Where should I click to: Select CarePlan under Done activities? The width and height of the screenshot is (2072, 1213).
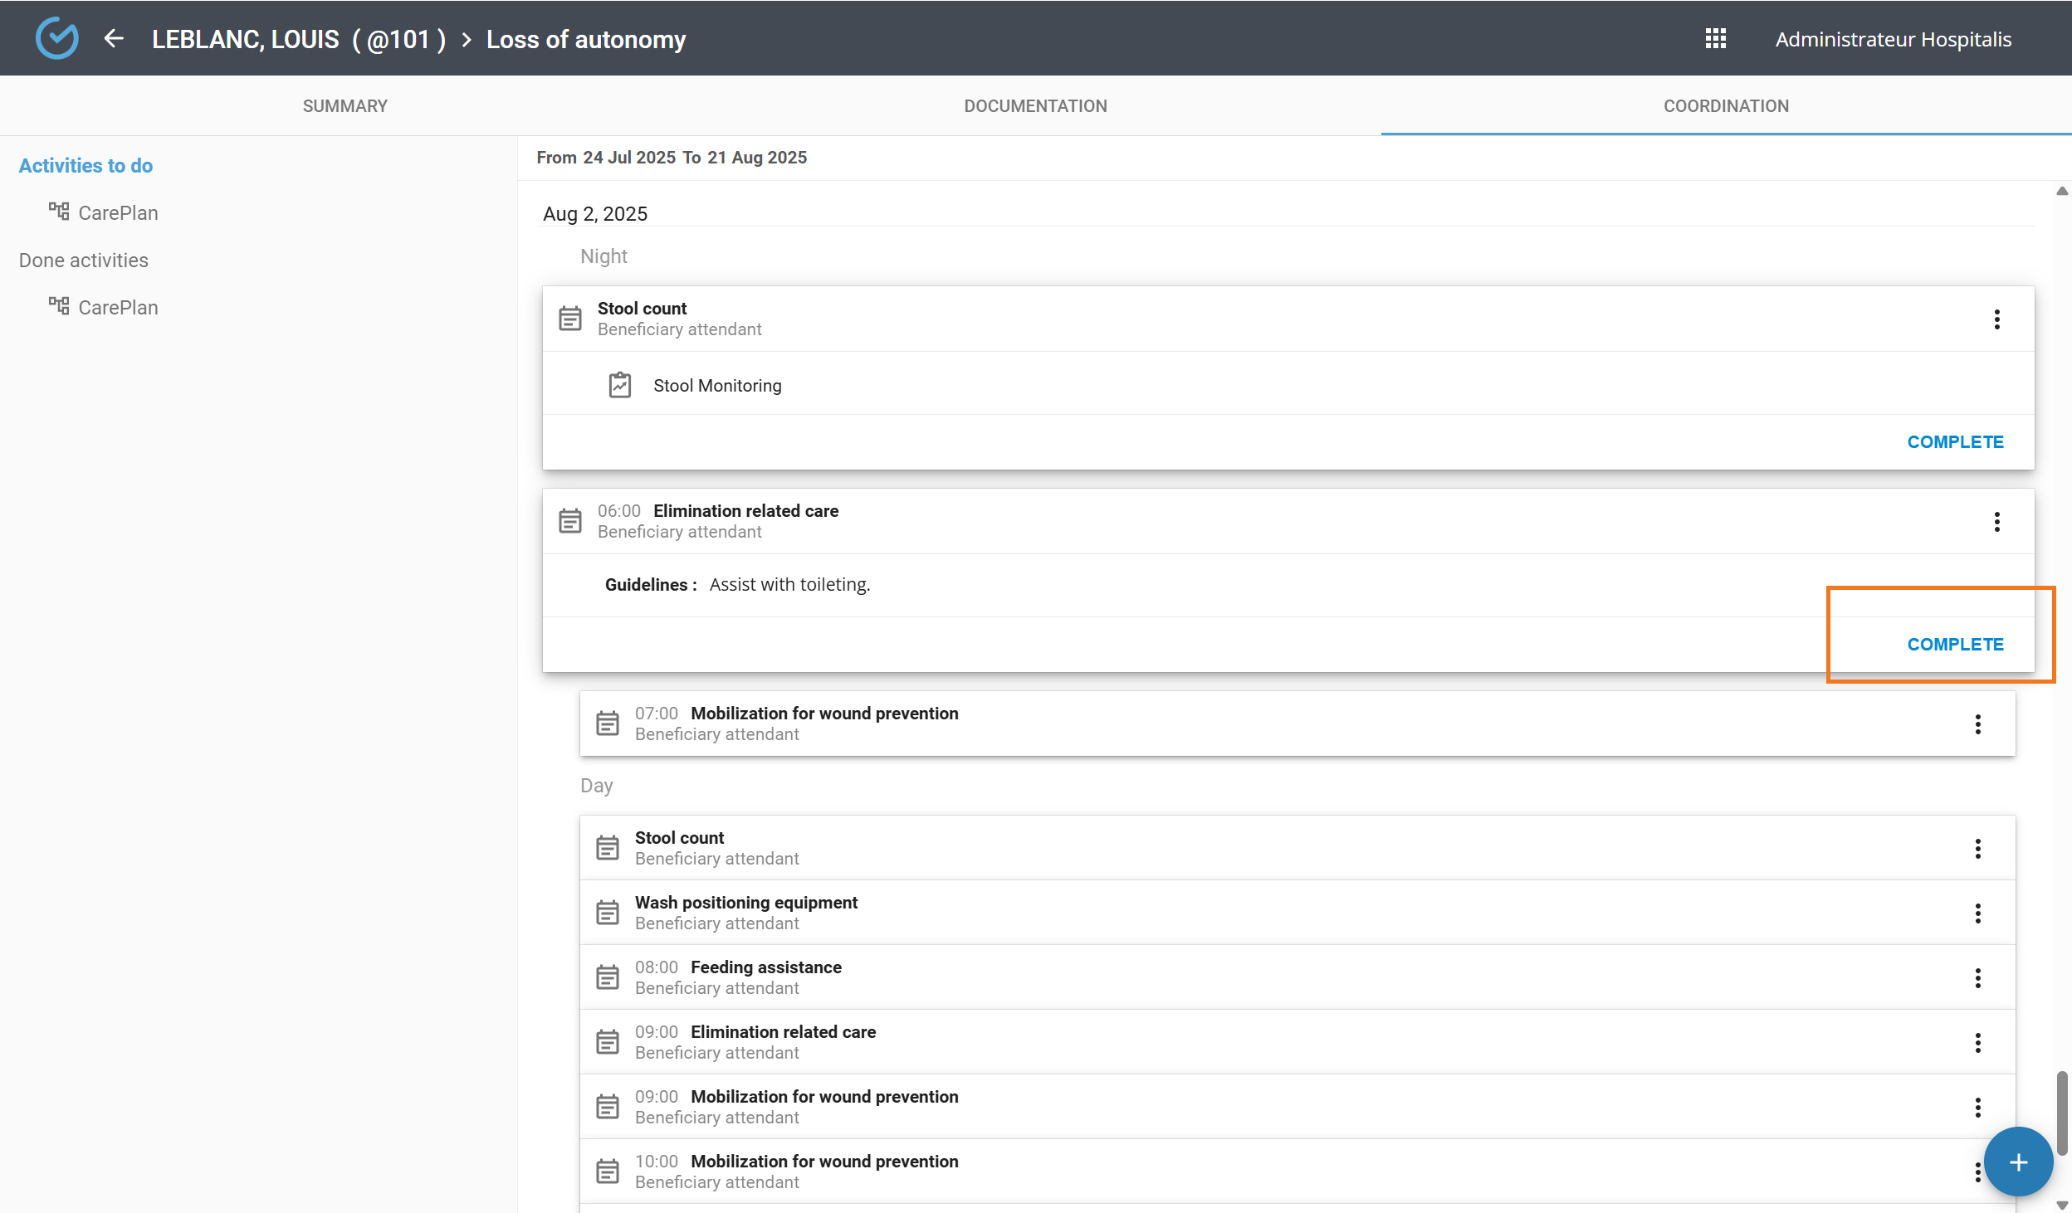click(118, 308)
